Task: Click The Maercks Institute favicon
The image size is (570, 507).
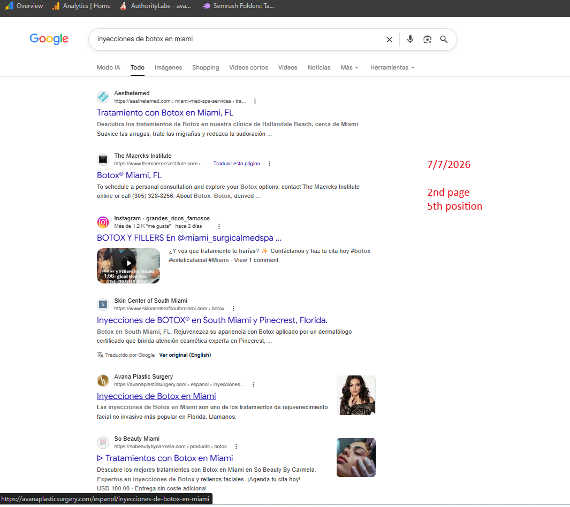Action: [103, 159]
